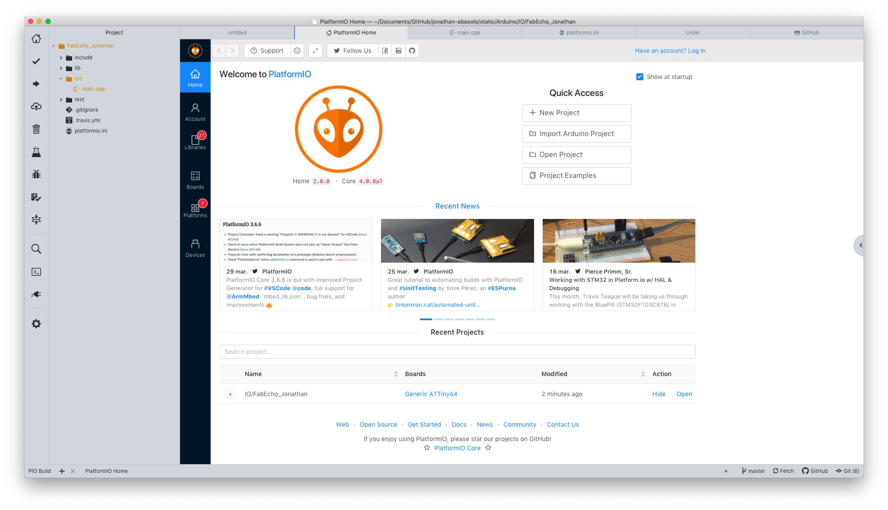Open the terminal icon in left sidebar
The height and width of the screenshot is (510, 888).
point(36,272)
